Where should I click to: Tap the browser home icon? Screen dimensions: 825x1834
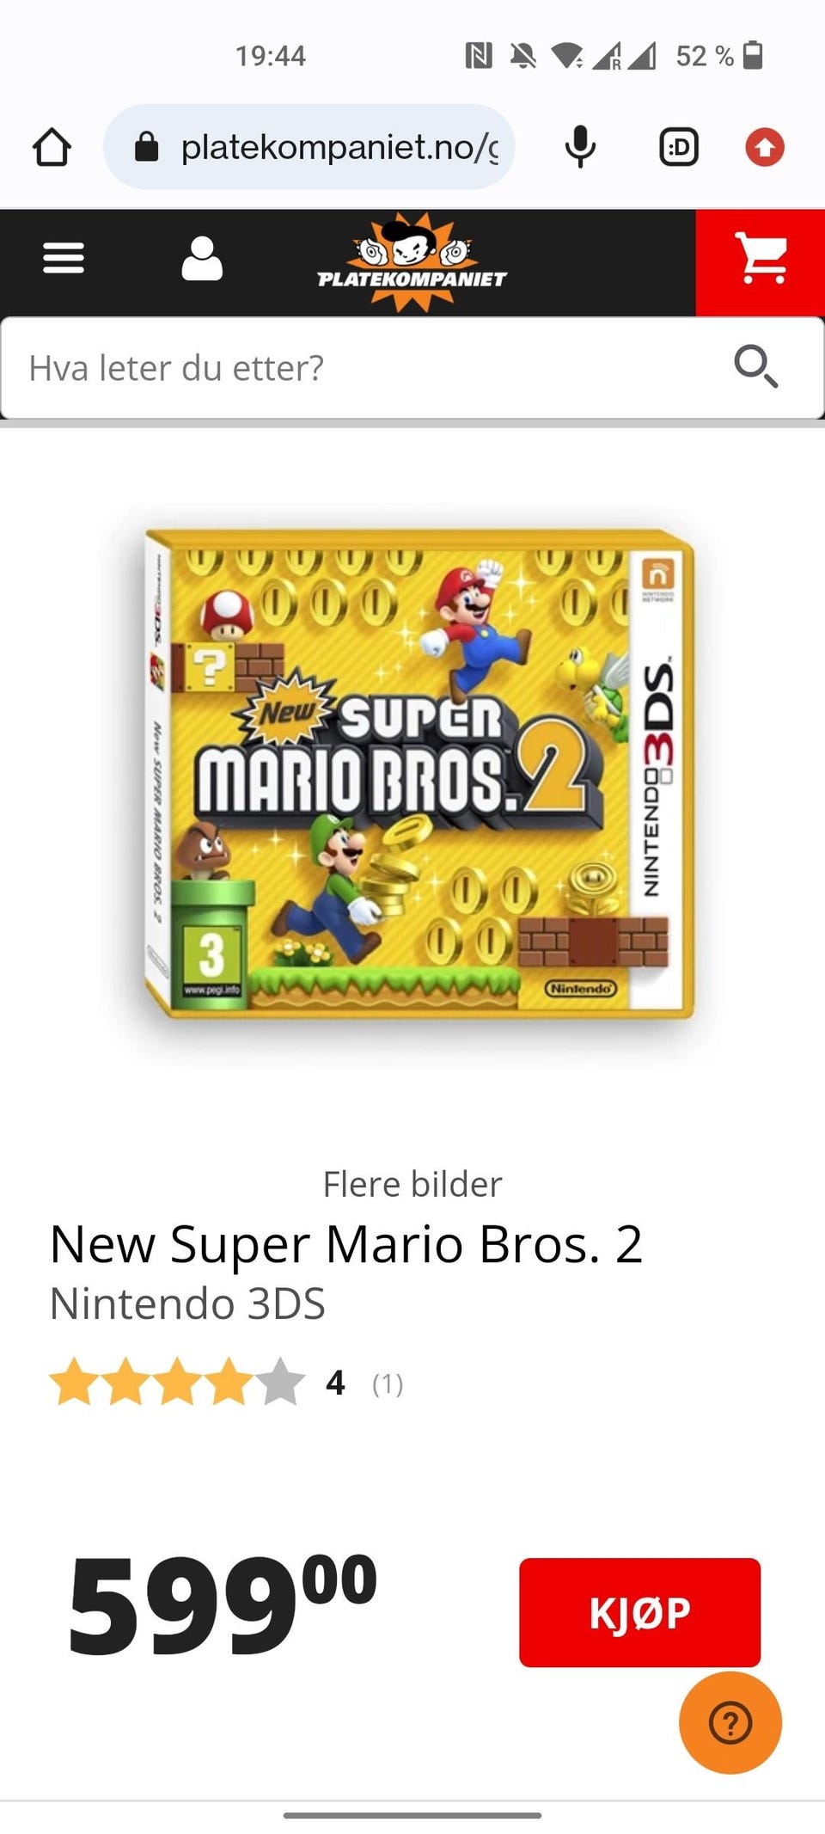tap(52, 147)
